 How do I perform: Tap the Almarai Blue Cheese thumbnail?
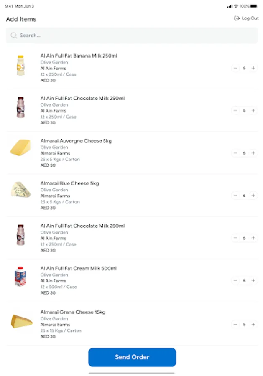[x=20, y=190]
